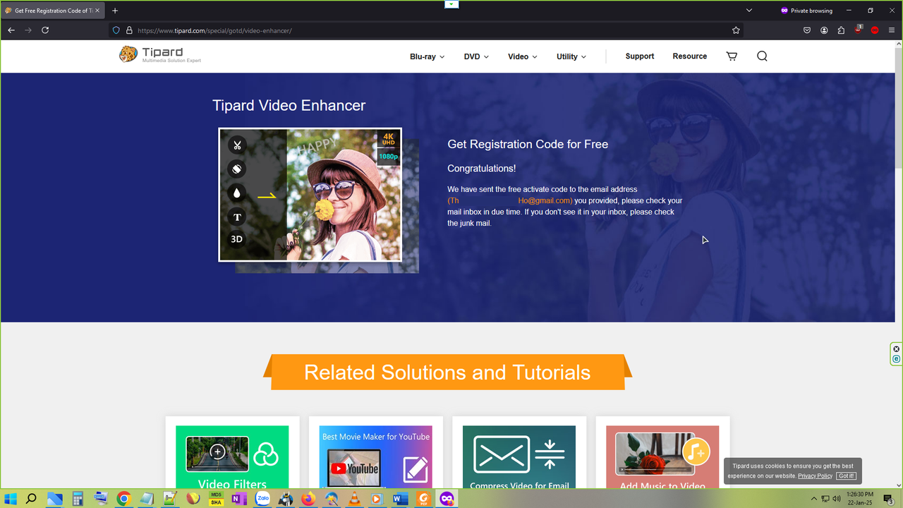The width and height of the screenshot is (903, 508).
Task: Open a new browser tab
Action: (115, 11)
